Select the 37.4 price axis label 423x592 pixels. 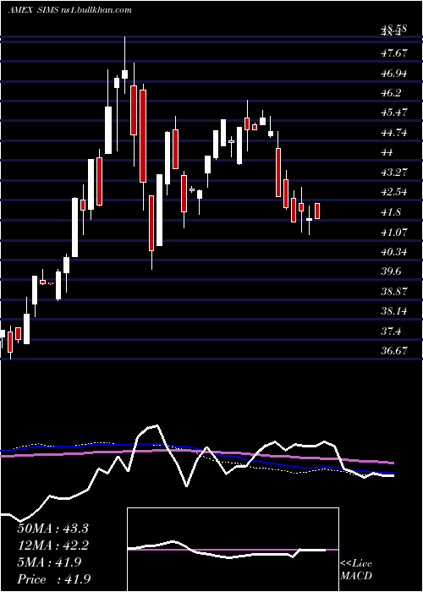391,332
